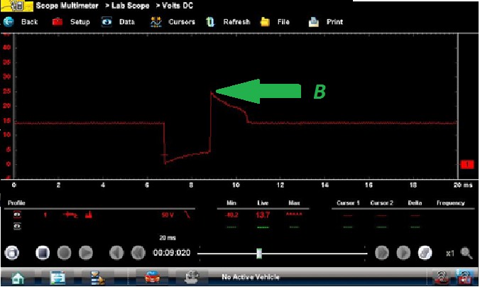
Task: Click the playback position slider handle
Action: click(259, 253)
